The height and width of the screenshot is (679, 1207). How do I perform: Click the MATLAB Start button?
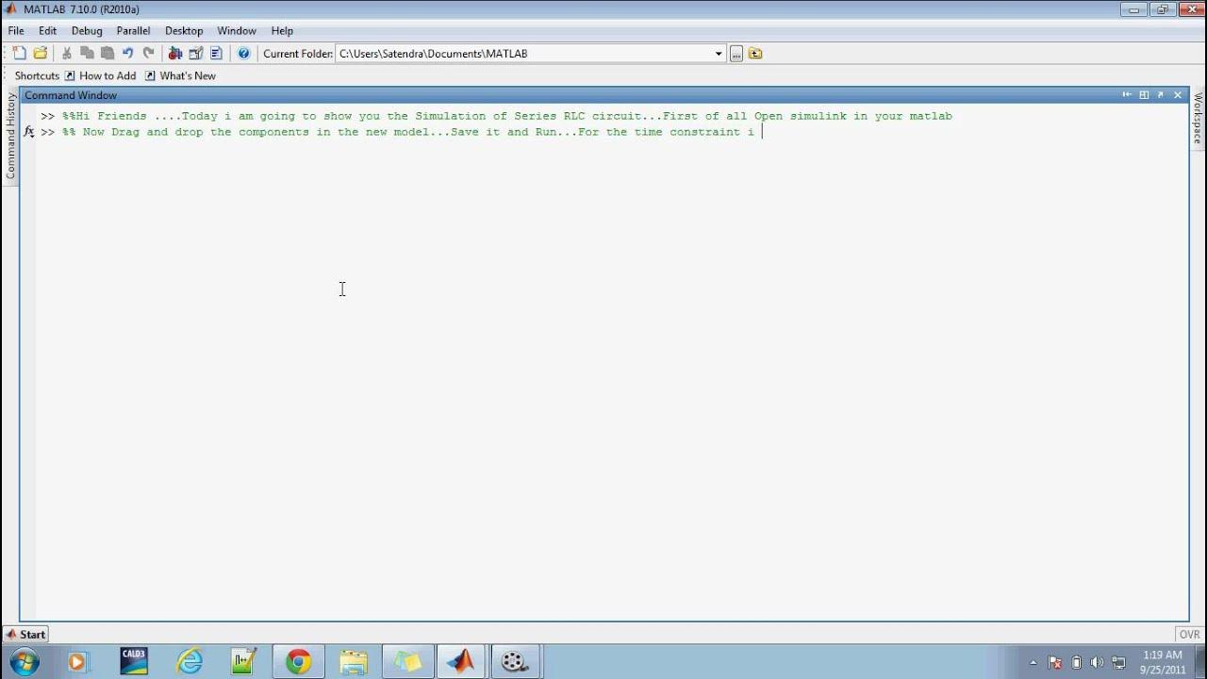25,635
